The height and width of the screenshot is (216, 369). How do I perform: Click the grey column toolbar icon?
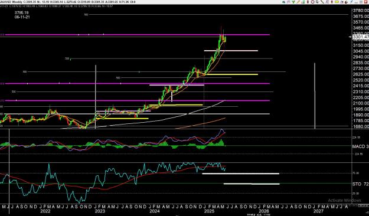click(x=327, y=2)
